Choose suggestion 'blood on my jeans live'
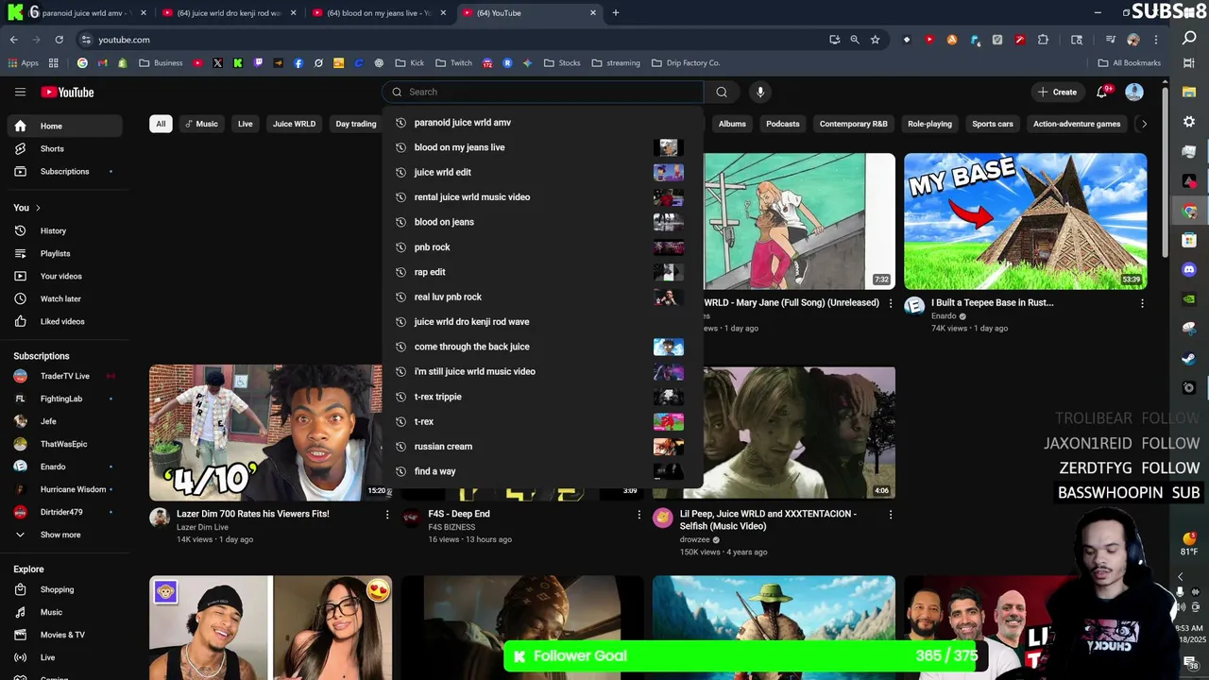Viewport: 1209px width, 680px height. 543,147
